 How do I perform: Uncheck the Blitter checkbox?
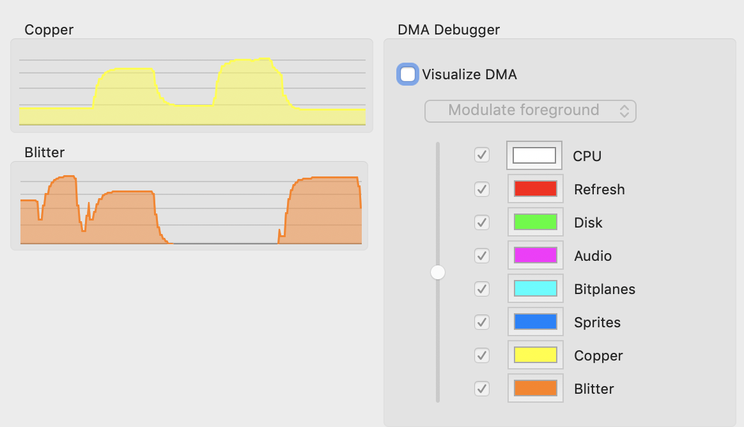coord(481,389)
